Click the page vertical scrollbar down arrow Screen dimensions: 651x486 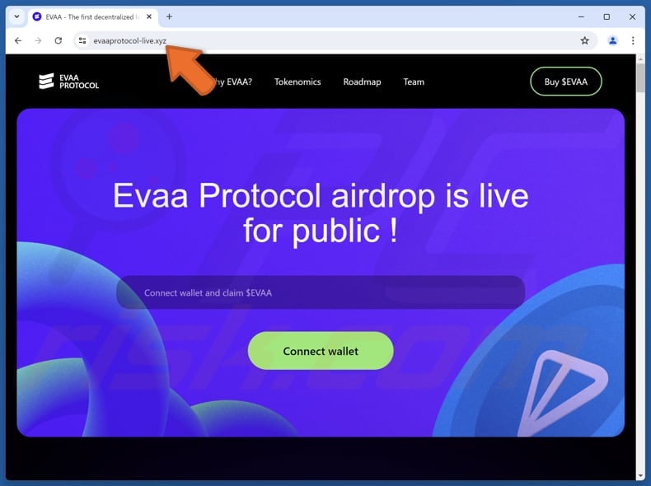pos(640,475)
